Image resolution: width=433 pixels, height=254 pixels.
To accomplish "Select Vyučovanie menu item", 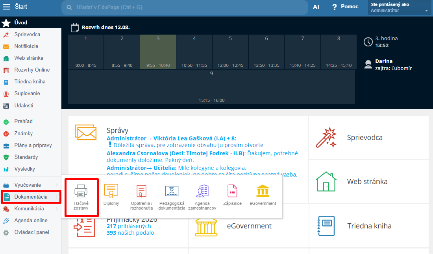I will pos(31,185).
